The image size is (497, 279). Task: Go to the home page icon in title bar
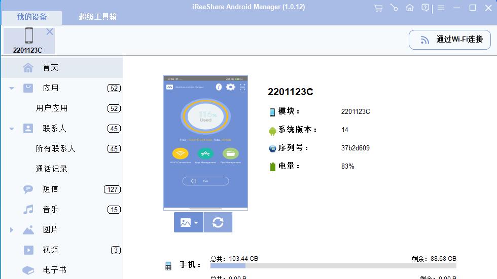click(x=410, y=8)
